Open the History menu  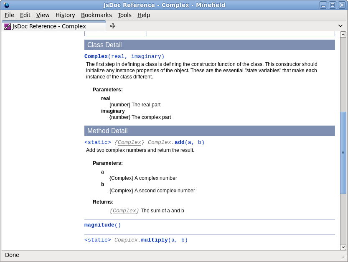click(65, 15)
